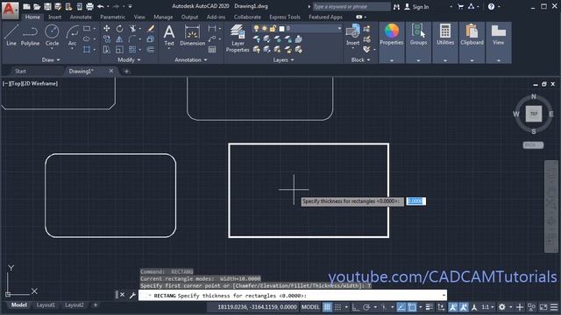Click the TOP face of ViewCube
The image size is (561, 315).
[x=534, y=114]
